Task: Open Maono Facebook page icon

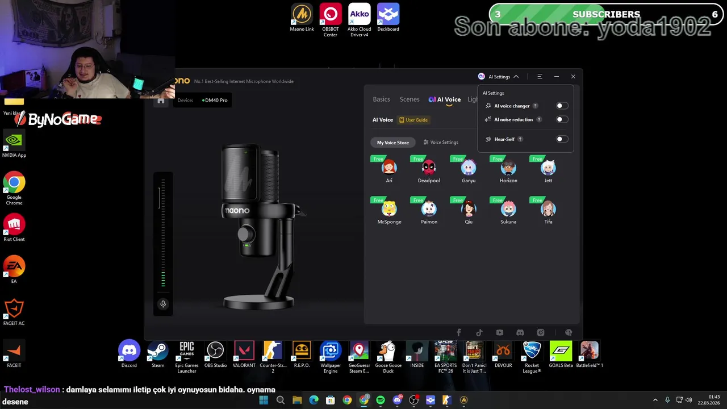Action: point(459,332)
